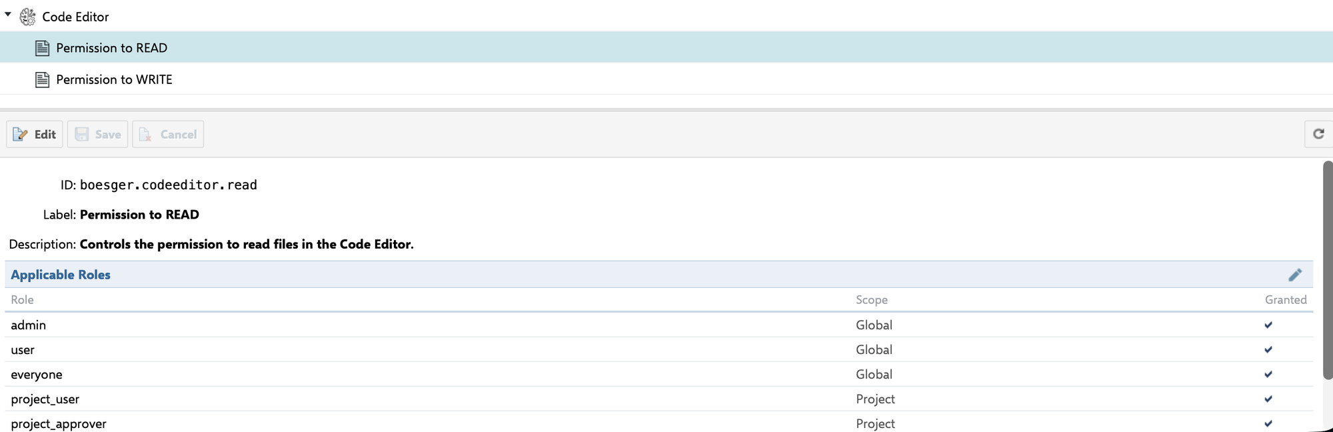
Task: Select the Permission to WRITE tree item
Action: pyautogui.click(x=114, y=80)
